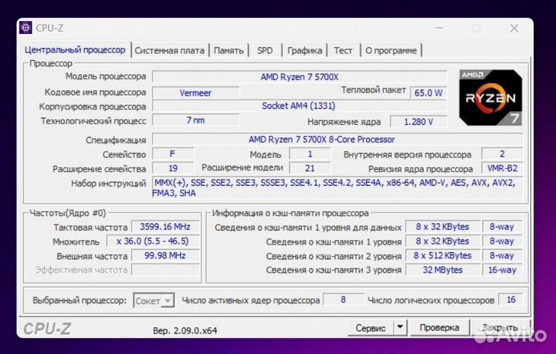Switch to the Память tab
Viewport: 556px width, 354px height.
tap(229, 51)
